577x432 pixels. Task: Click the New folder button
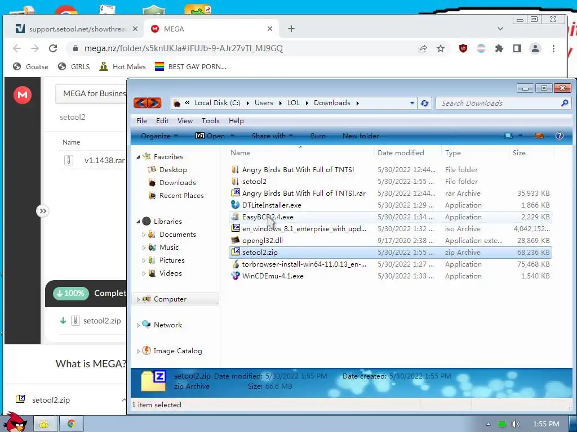point(361,136)
